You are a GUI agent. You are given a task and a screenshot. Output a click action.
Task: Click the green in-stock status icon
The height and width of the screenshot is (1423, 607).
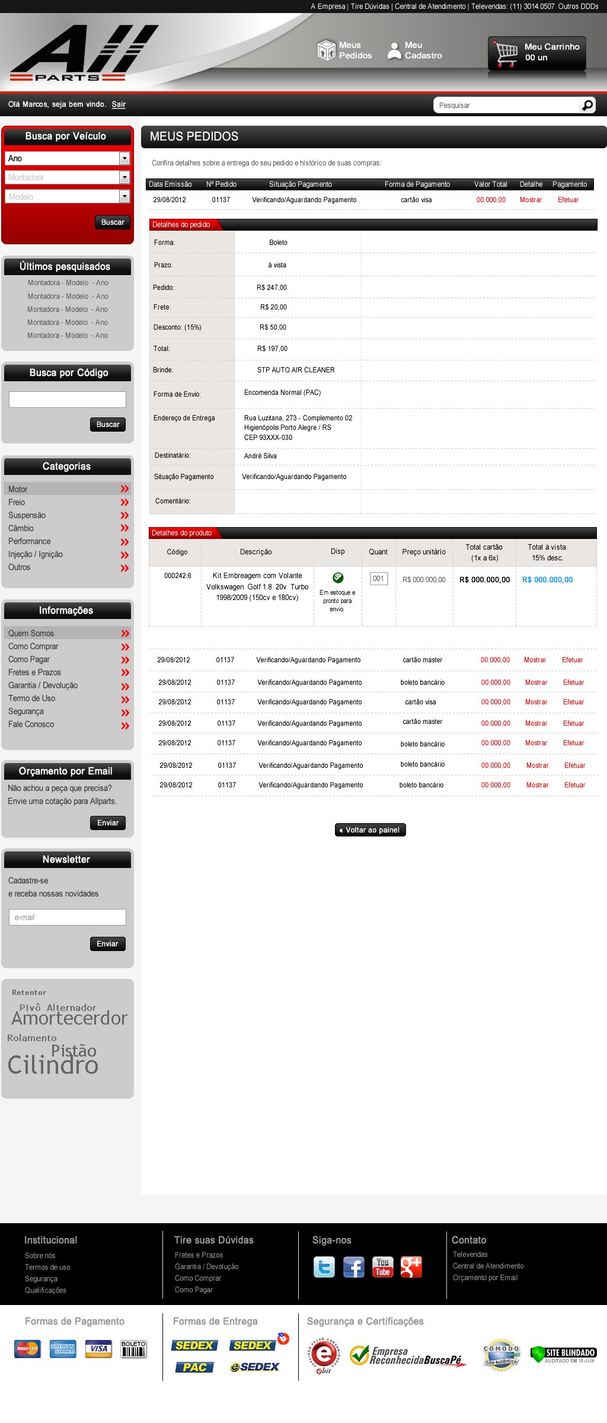point(338,578)
